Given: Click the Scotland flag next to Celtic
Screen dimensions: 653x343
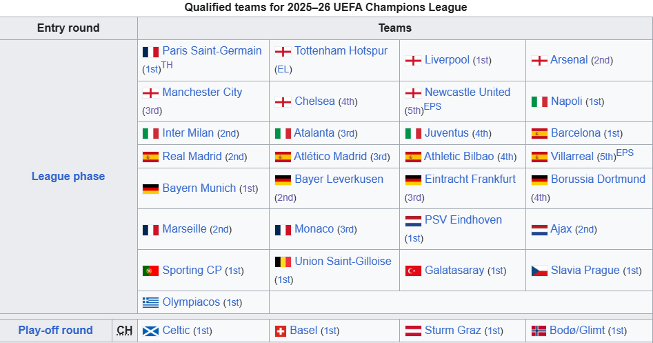Looking at the screenshot, I should click(150, 331).
